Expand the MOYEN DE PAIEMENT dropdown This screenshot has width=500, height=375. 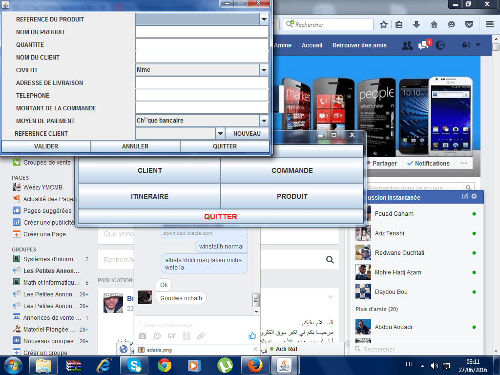(x=264, y=121)
